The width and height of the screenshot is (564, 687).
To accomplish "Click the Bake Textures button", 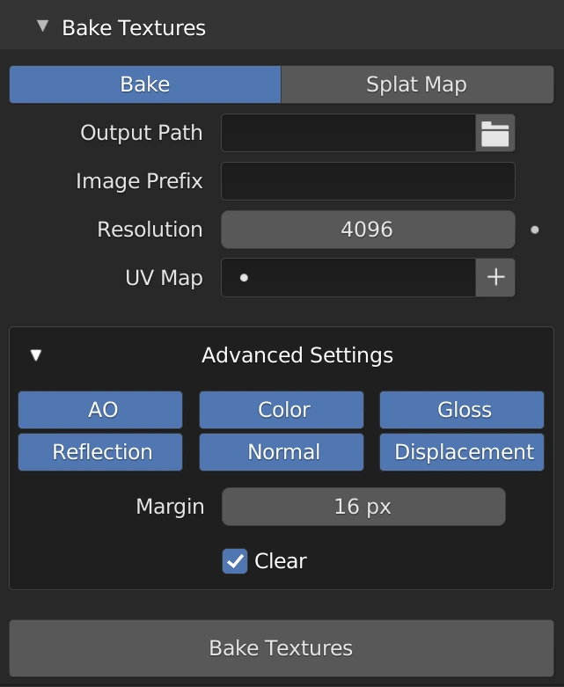I will (282, 648).
